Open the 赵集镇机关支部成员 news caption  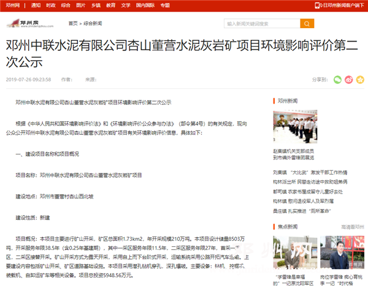click(293, 154)
